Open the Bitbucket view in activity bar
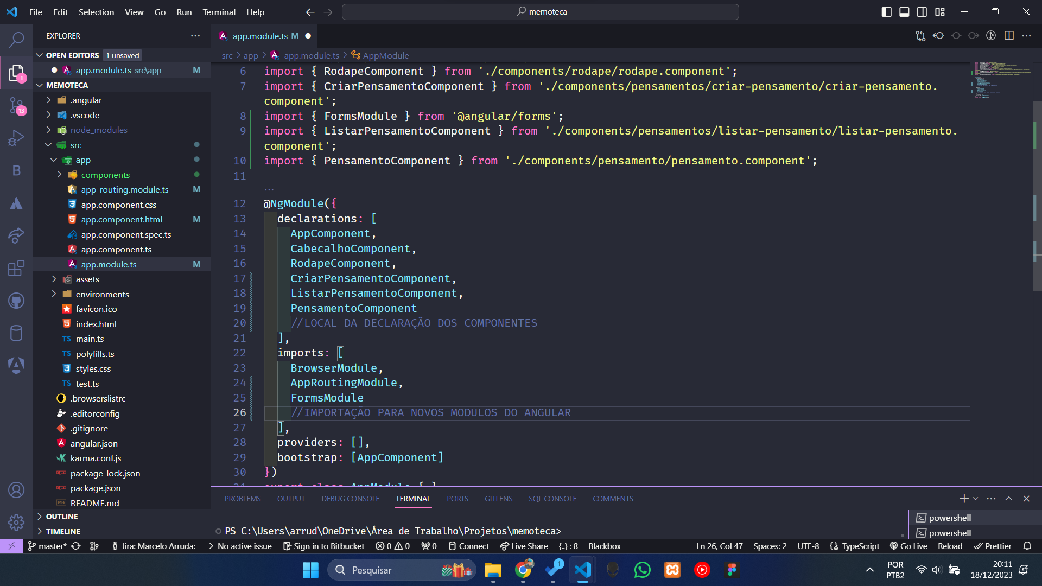The width and height of the screenshot is (1042, 586). (16, 170)
